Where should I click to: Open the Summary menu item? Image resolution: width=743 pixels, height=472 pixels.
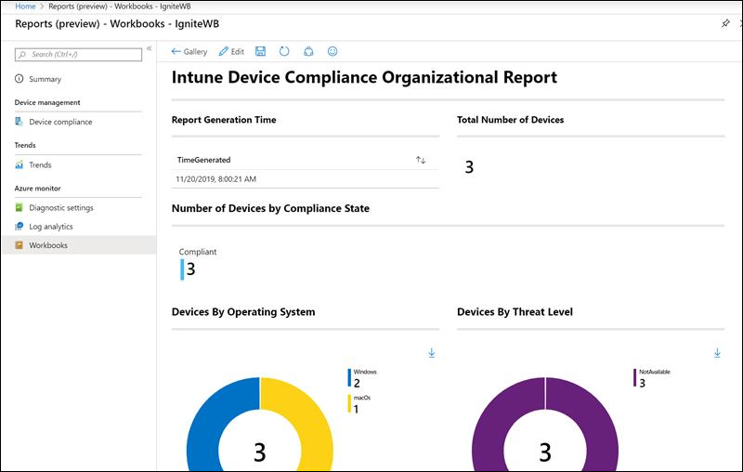pyautogui.click(x=45, y=79)
